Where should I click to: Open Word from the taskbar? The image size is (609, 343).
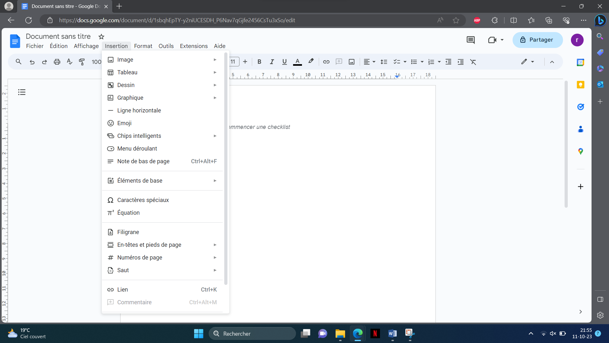tap(392, 333)
